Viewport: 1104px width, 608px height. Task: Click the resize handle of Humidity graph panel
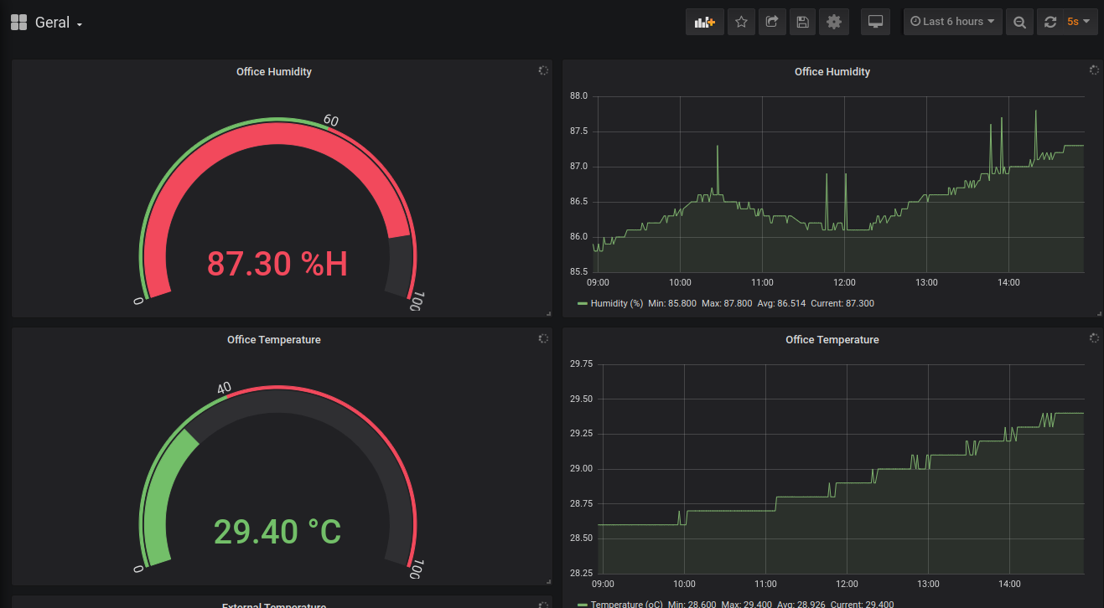(1099, 313)
